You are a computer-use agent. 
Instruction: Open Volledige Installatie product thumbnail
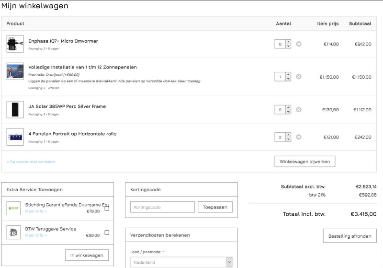pos(15,71)
